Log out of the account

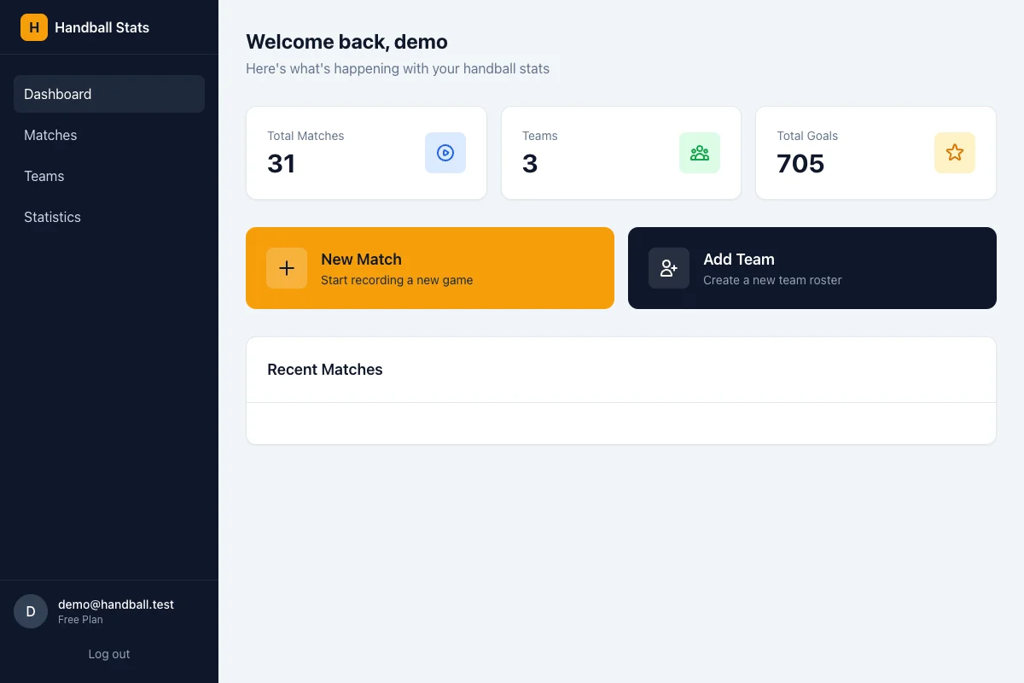[109, 654]
